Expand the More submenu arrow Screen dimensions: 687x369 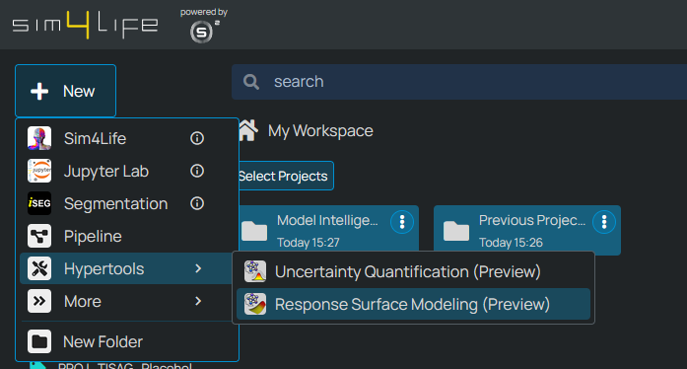198,301
